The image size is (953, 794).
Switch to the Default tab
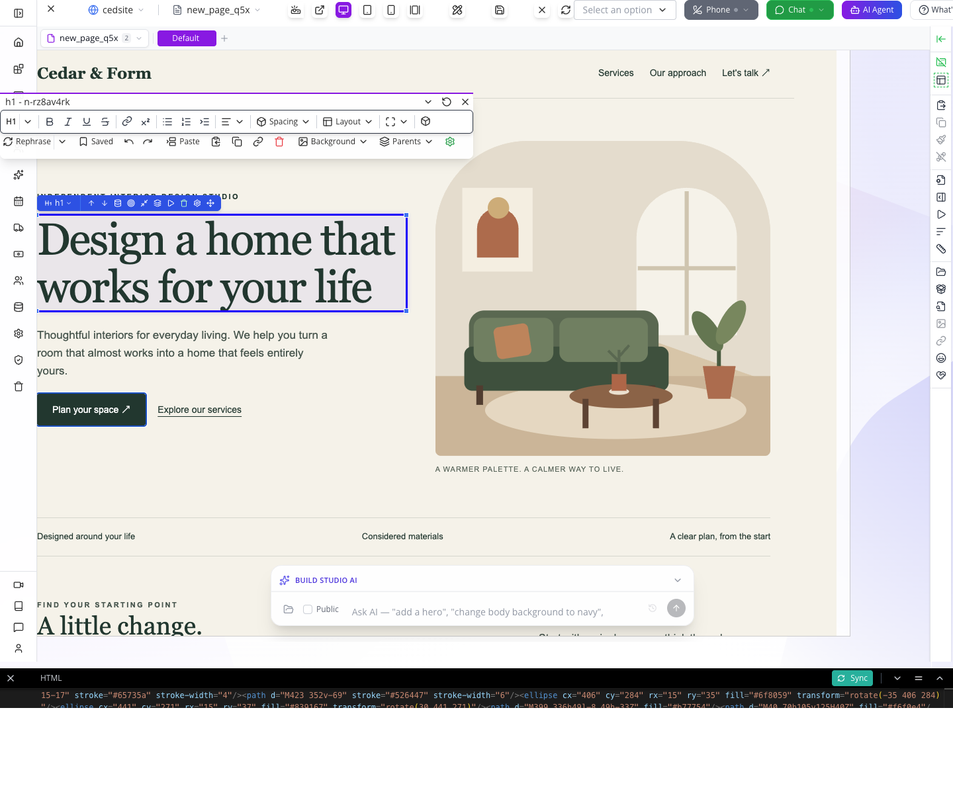point(187,38)
